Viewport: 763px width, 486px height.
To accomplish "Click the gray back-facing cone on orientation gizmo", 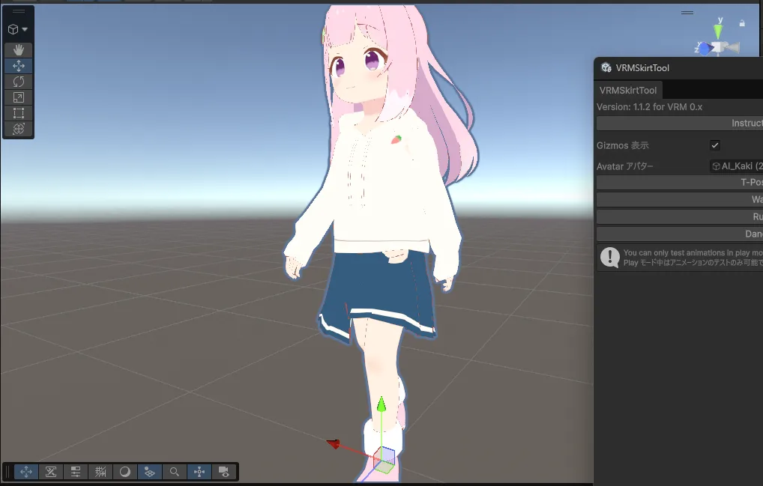I will point(732,47).
